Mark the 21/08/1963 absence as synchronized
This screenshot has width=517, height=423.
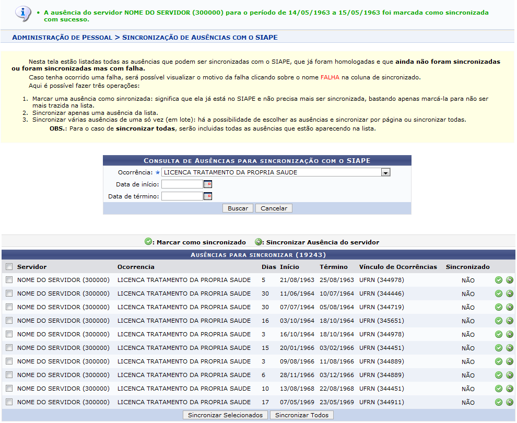click(x=499, y=280)
